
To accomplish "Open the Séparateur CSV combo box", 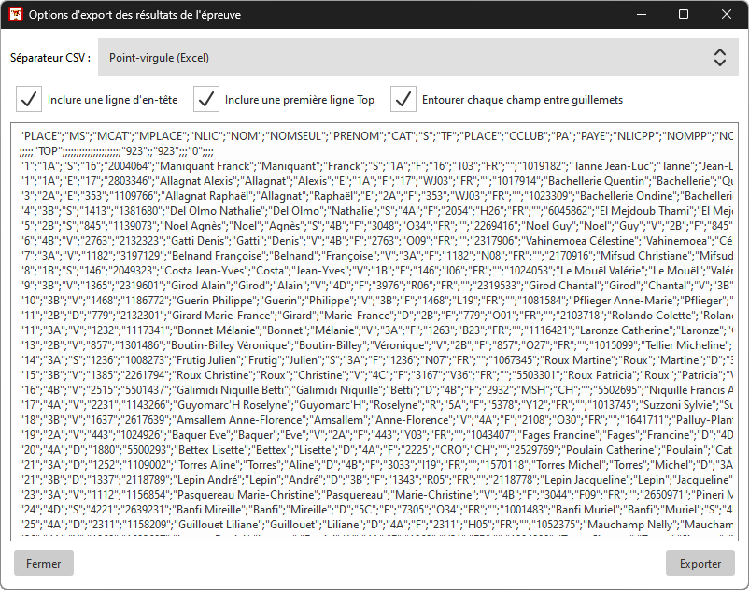I will click(411, 58).
